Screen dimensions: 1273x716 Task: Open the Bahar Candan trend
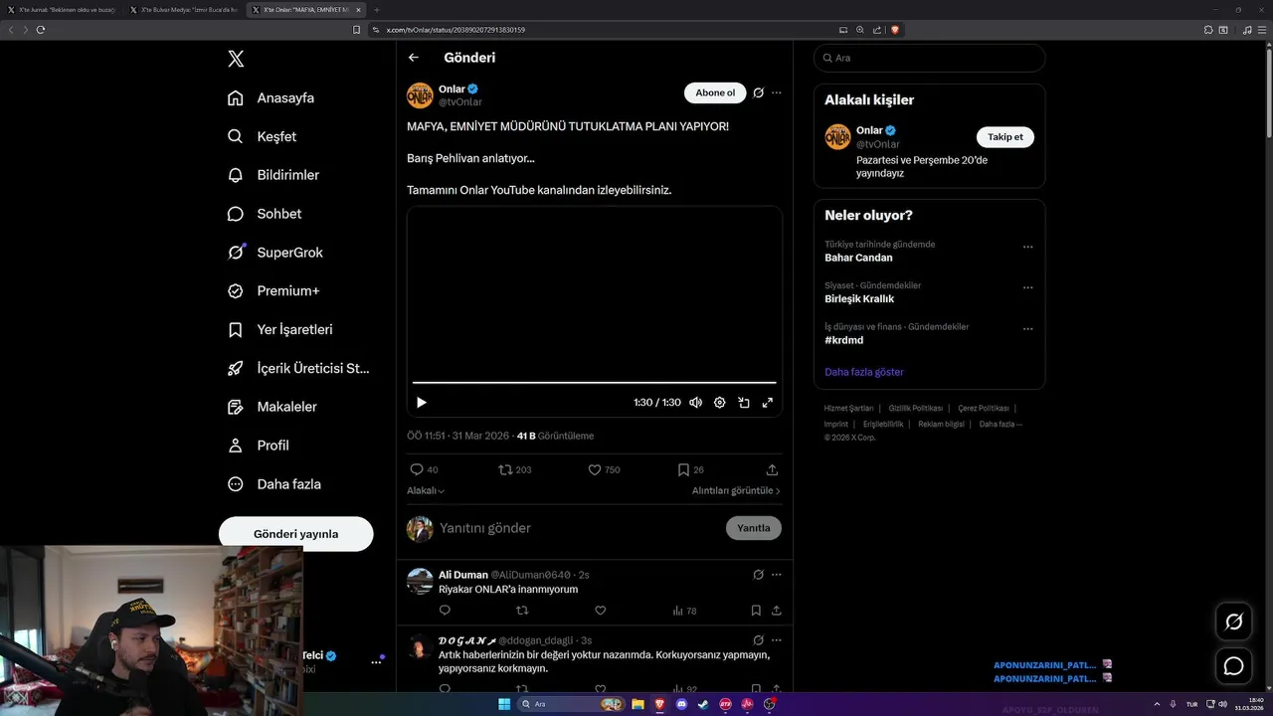(x=858, y=258)
